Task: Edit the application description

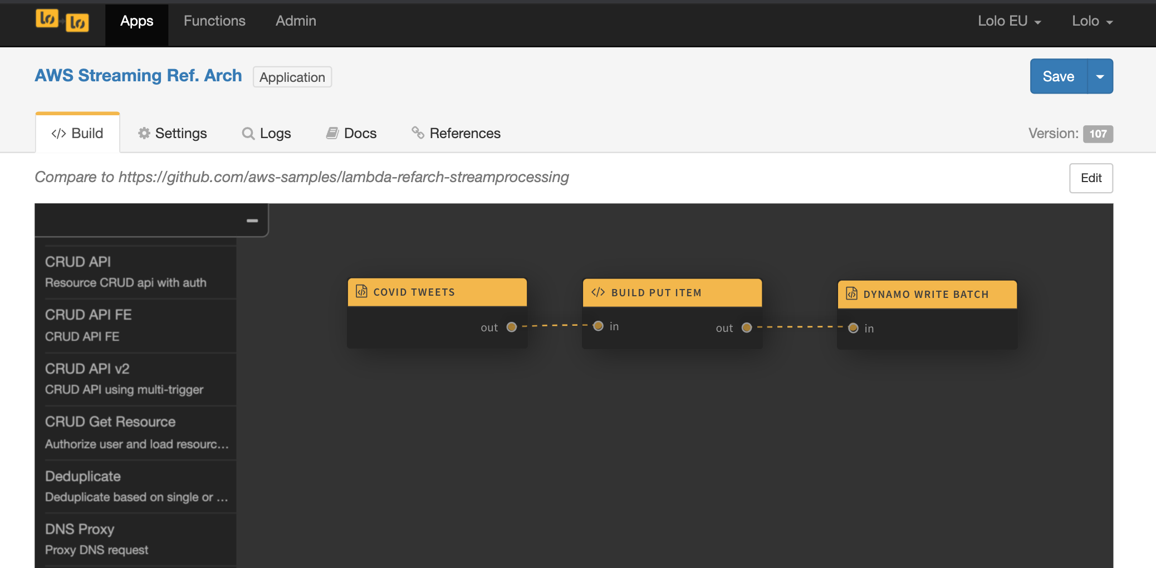Action: tap(1091, 178)
